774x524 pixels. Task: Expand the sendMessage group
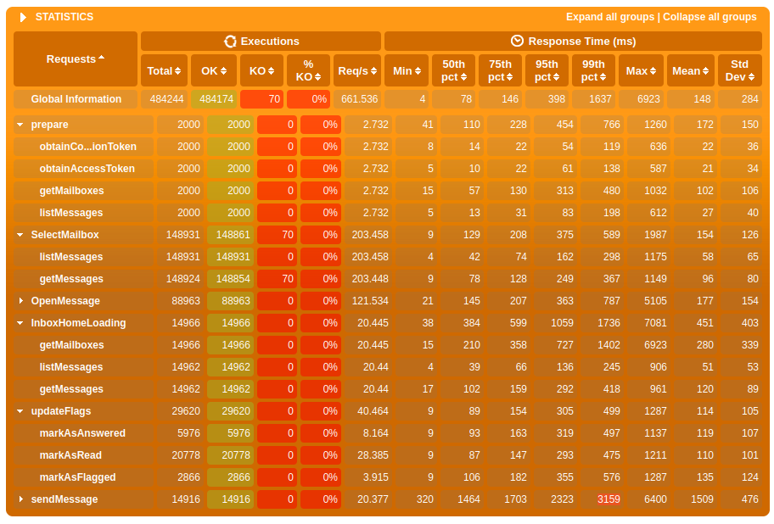20,499
